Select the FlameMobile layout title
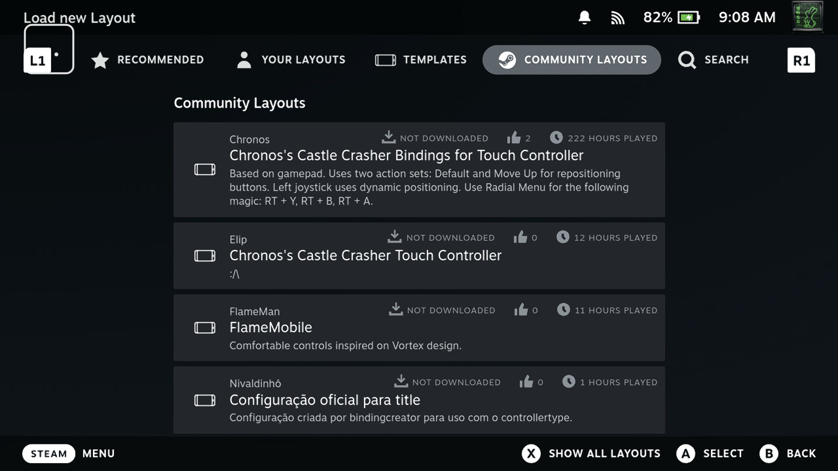Screen dimensions: 838x471 (271, 328)
